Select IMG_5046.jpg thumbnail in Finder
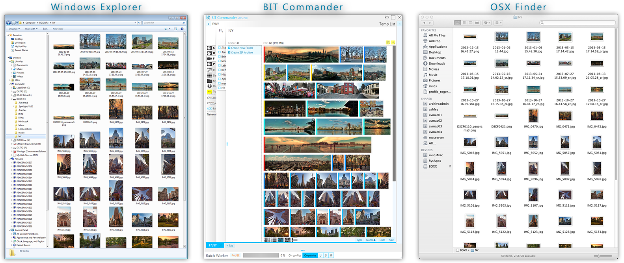The width and height of the screenshot is (624, 263). (x=470, y=143)
